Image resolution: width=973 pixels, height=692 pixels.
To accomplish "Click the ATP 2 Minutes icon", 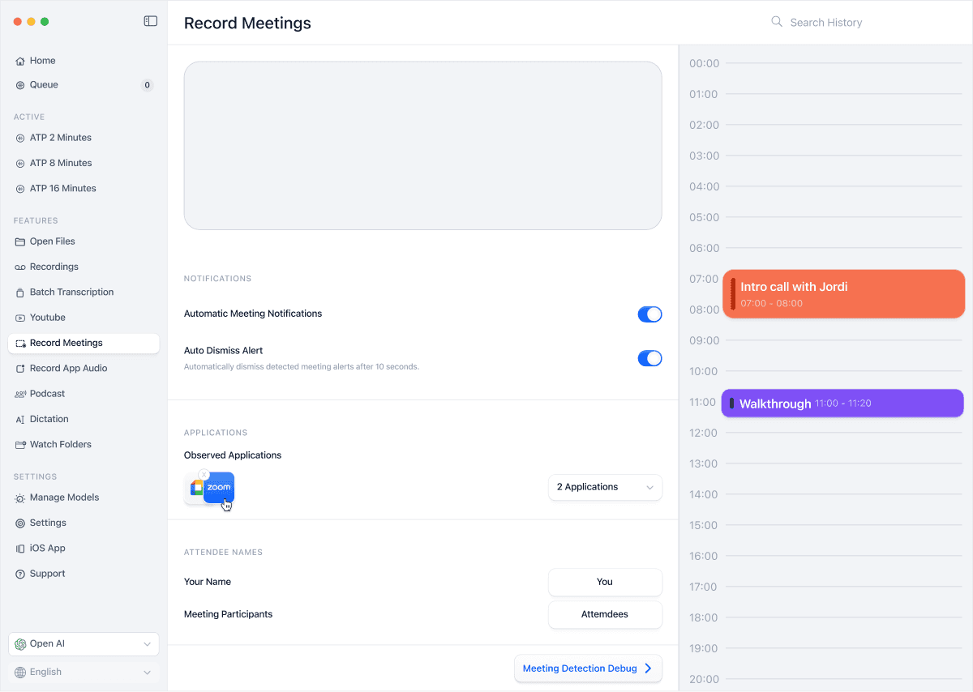I will [x=20, y=138].
